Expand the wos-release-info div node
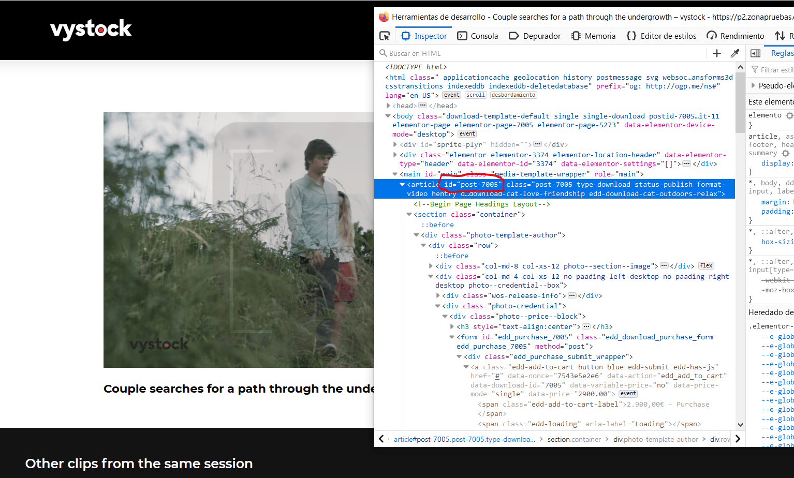Screen dimensions: 794x478 pyautogui.click(x=438, y=295)
